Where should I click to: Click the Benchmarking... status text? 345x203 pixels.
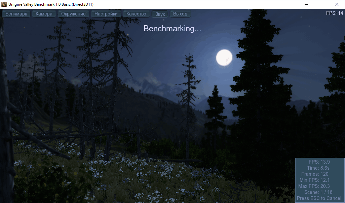click(x=172, y=29)
